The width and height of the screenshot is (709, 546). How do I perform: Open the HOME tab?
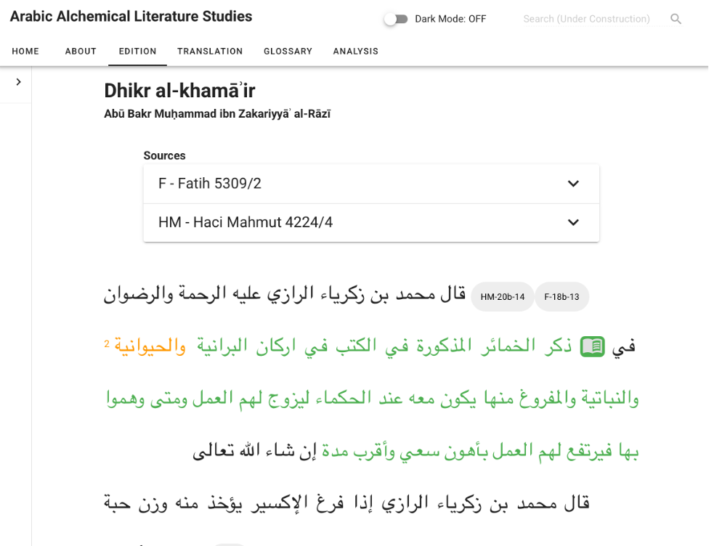coord(25,51)
